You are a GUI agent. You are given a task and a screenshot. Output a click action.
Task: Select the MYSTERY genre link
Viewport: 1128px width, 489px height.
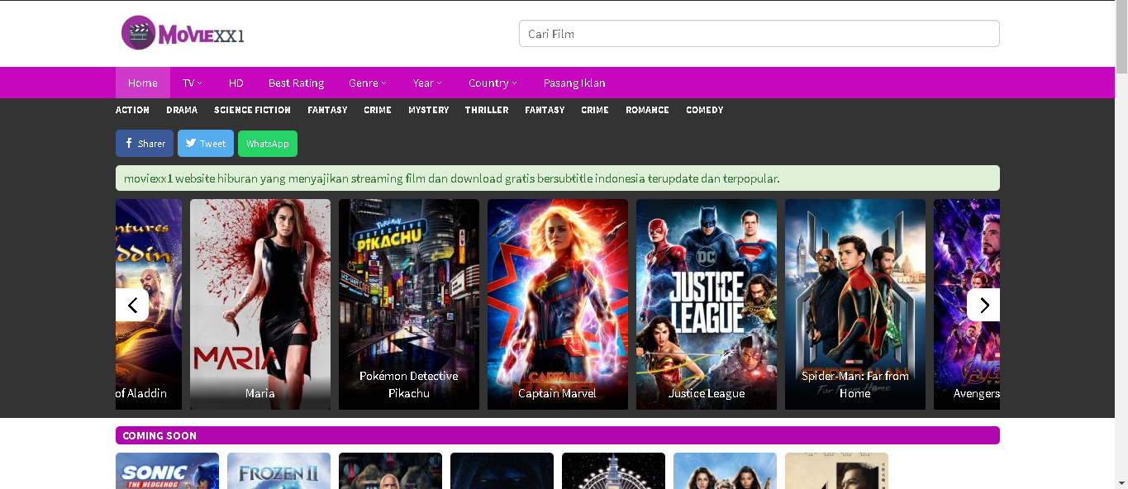(429, 110)
